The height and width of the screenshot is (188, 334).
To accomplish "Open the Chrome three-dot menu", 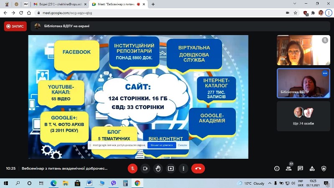I will 329,13.
